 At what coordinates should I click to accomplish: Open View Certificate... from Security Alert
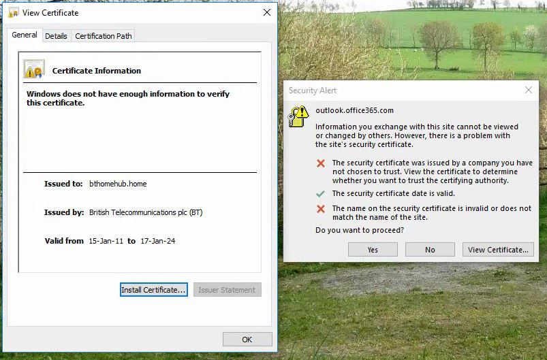[x=498, y=250]
